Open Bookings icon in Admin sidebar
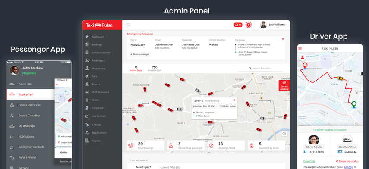 pyautogui.click(x=87, y=44)
